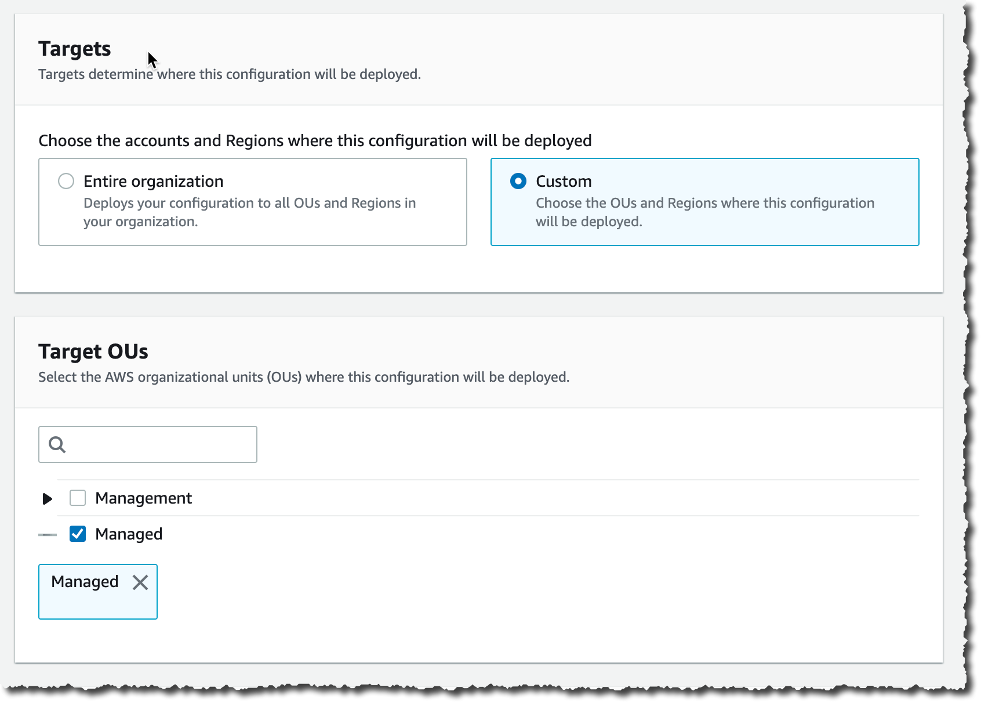Click the magnifying glass search icon
The image size is (981, 702).
click(57, 445)
